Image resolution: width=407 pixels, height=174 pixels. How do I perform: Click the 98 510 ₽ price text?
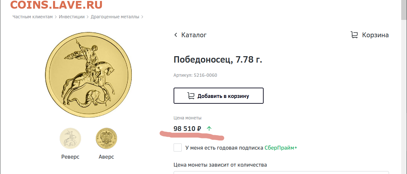(x=187, y=129)
